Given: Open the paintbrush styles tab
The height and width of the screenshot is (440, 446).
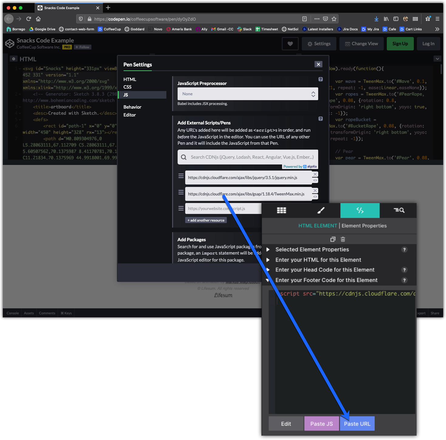Looking at the screenshot, I should (x=321, y=210).
